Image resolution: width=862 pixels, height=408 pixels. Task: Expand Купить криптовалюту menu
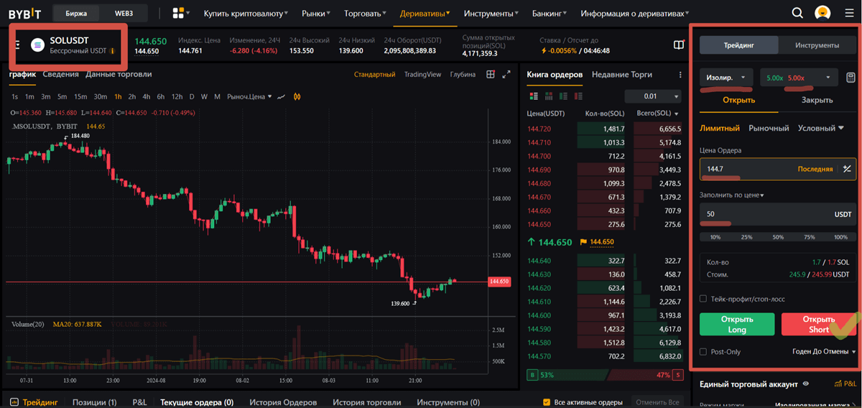click(x=246, y=13)
